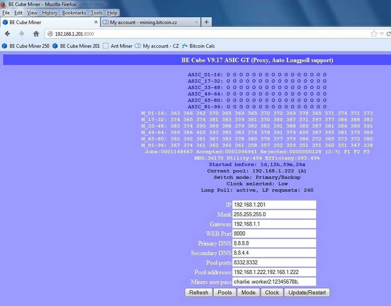Open Ant Miner bookmark

click(x=118, y=46)
